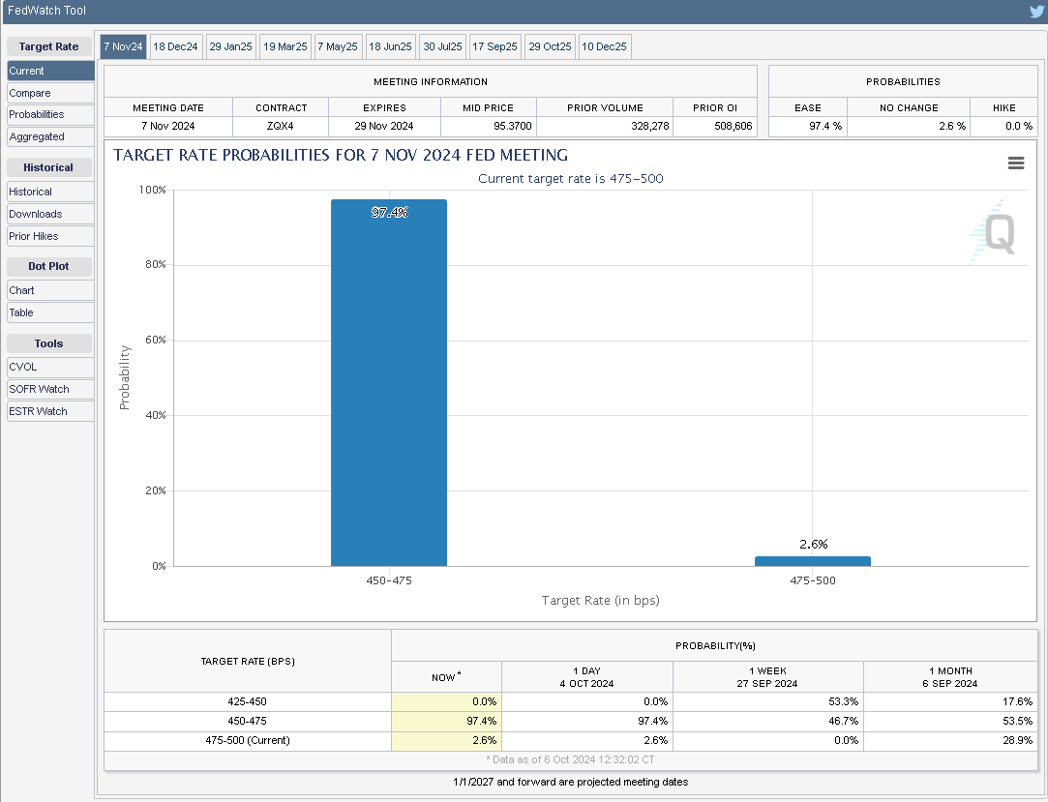Select the 18 Jun25 meeting tab
This screenshot has width=1048, height=802.
(390, 46)
